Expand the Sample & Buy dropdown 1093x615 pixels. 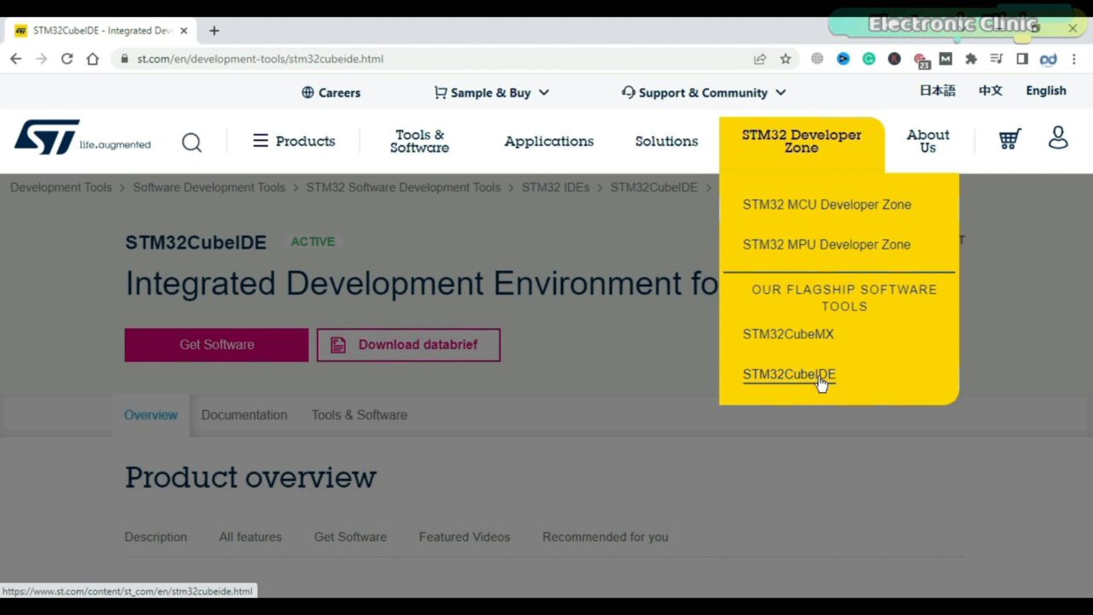tap(491, 92)
